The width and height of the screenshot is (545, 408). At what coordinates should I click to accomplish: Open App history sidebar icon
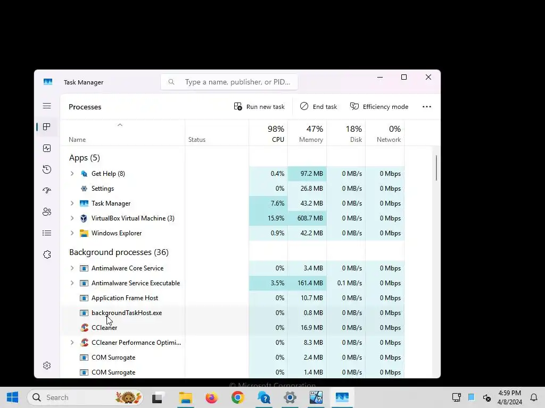(47, 169)
